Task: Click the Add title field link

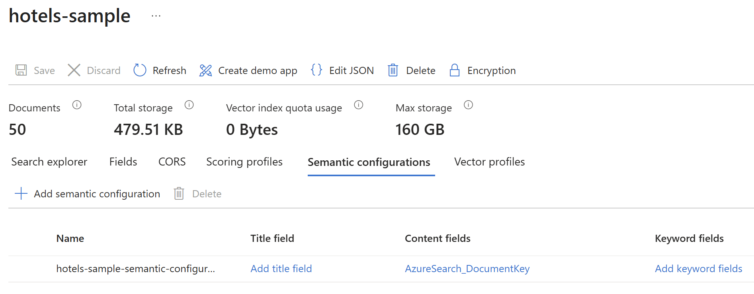Action: (x=281, y=269)
